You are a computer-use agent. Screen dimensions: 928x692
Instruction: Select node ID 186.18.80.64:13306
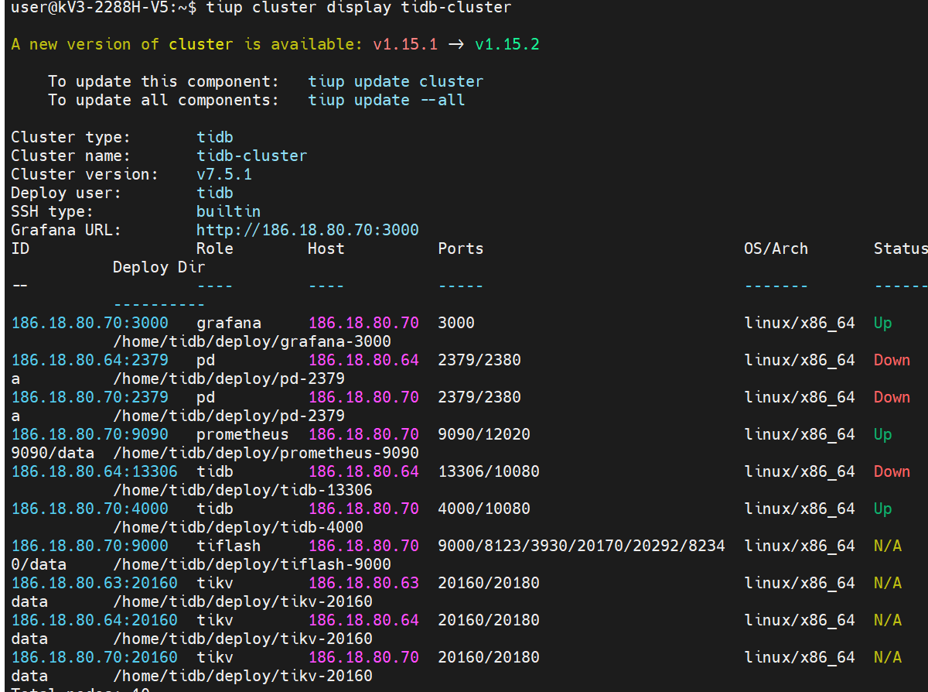[x=94, y=471]
